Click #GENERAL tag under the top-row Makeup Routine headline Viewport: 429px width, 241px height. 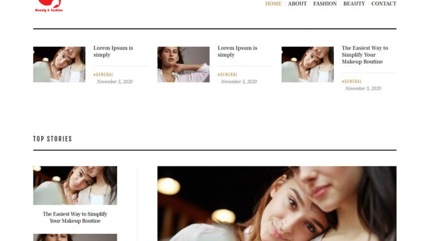pyautogui.click(x=352, y=81)
